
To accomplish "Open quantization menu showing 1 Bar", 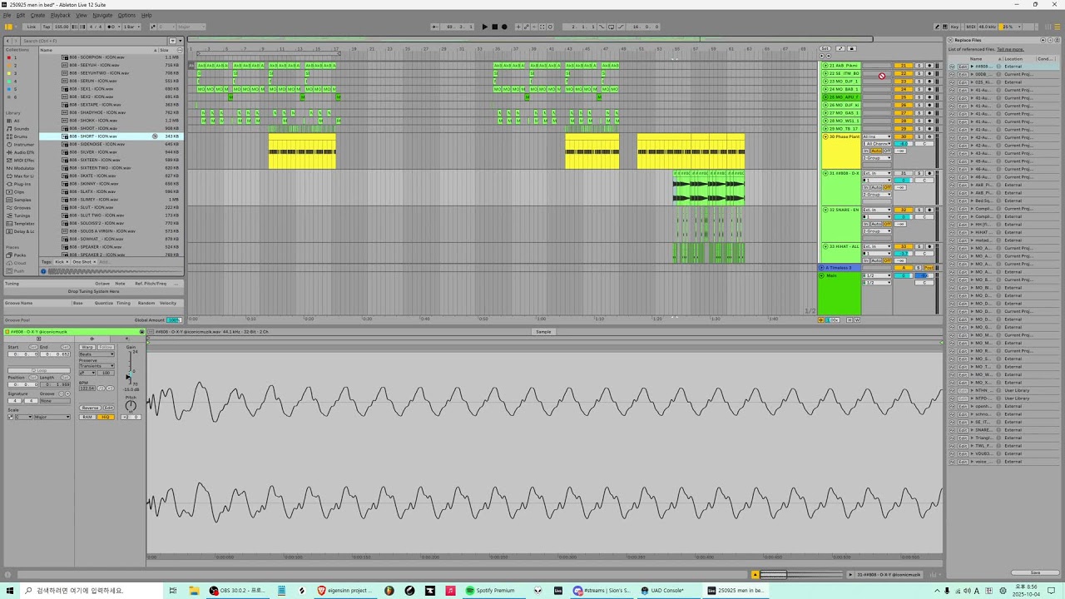I will click(x=131, y=27).
